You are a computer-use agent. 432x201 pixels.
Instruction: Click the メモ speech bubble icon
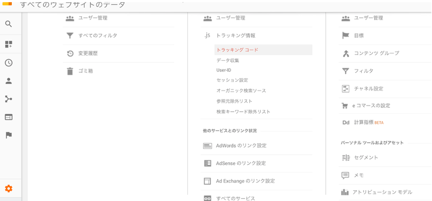346,176
